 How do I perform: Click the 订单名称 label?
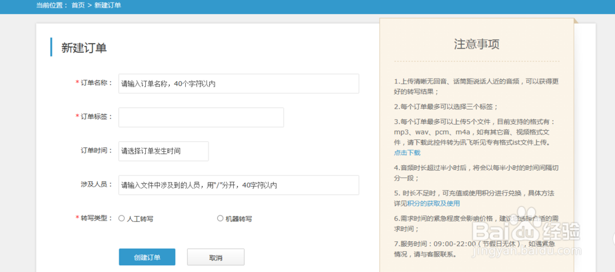(x=96, y=83)
